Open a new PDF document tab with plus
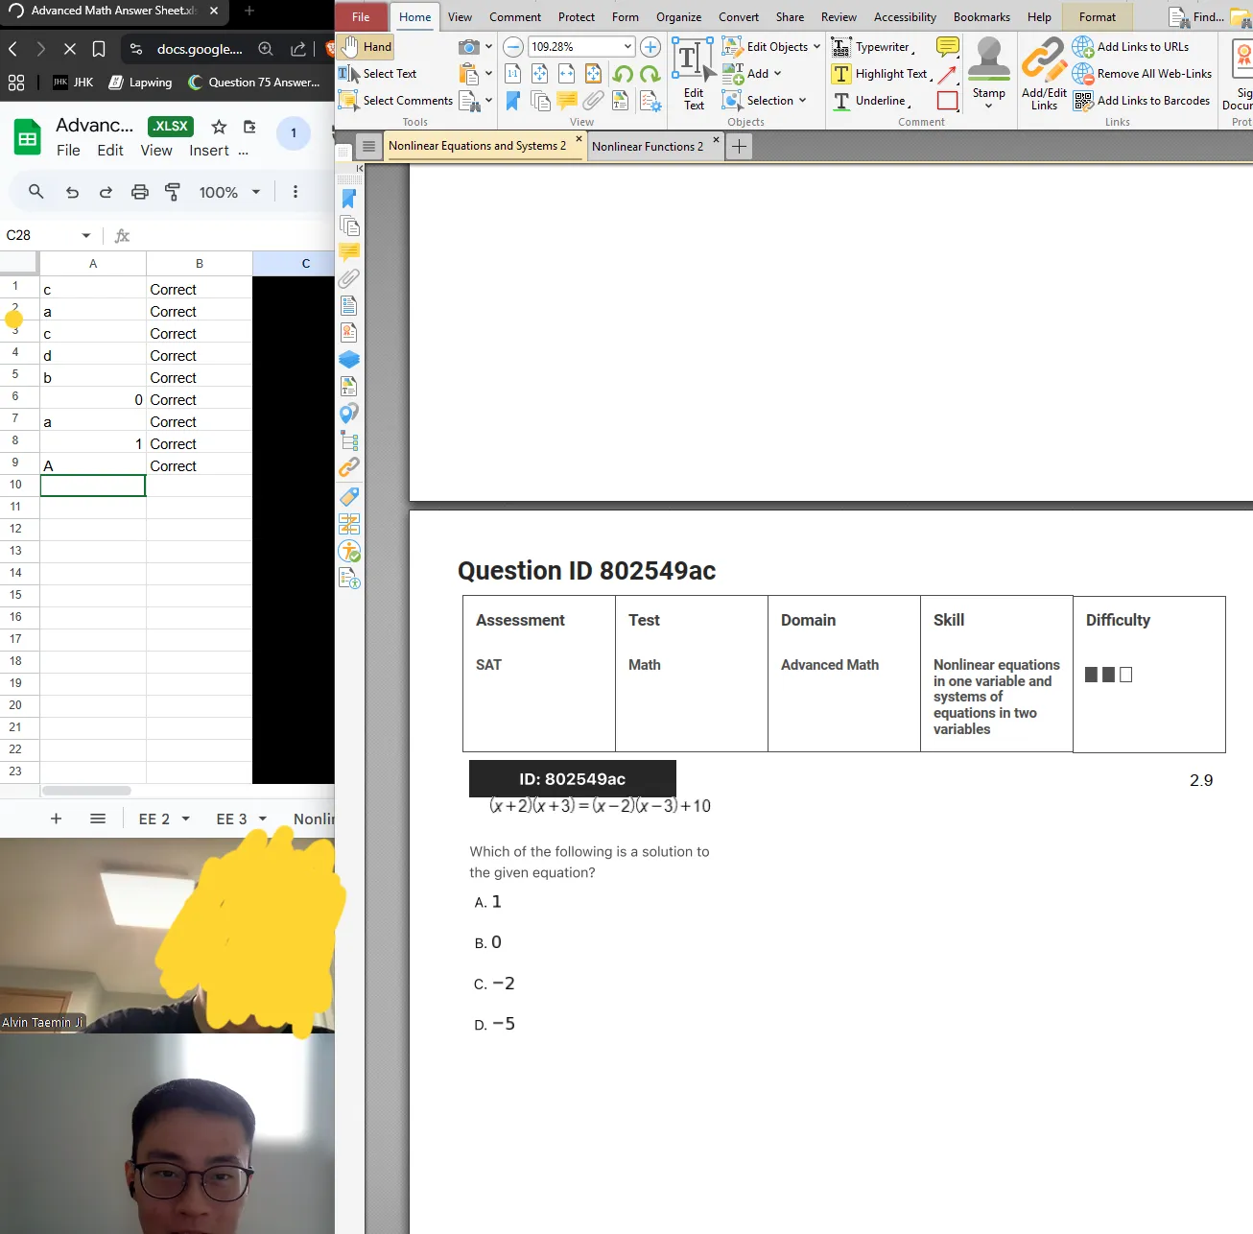 click(x=739, y=146)
